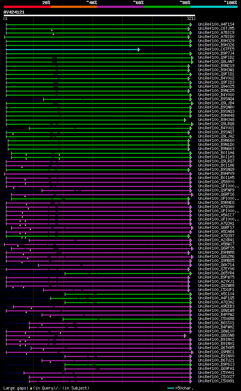241x391 pixels.
Task: Click the red 20% identity legend segment
Action: pos(27,7)
